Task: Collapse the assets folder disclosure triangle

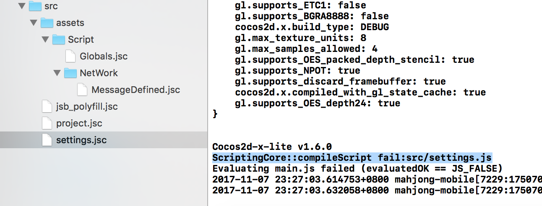Action: (x=34, y=23)
